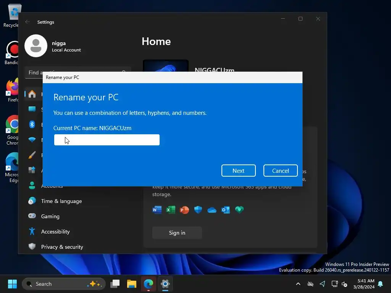The height and width of the screenshot is (293, 391).
Task: Click the OneDrive tray cloud icon
Action: (x=310, y=284)
